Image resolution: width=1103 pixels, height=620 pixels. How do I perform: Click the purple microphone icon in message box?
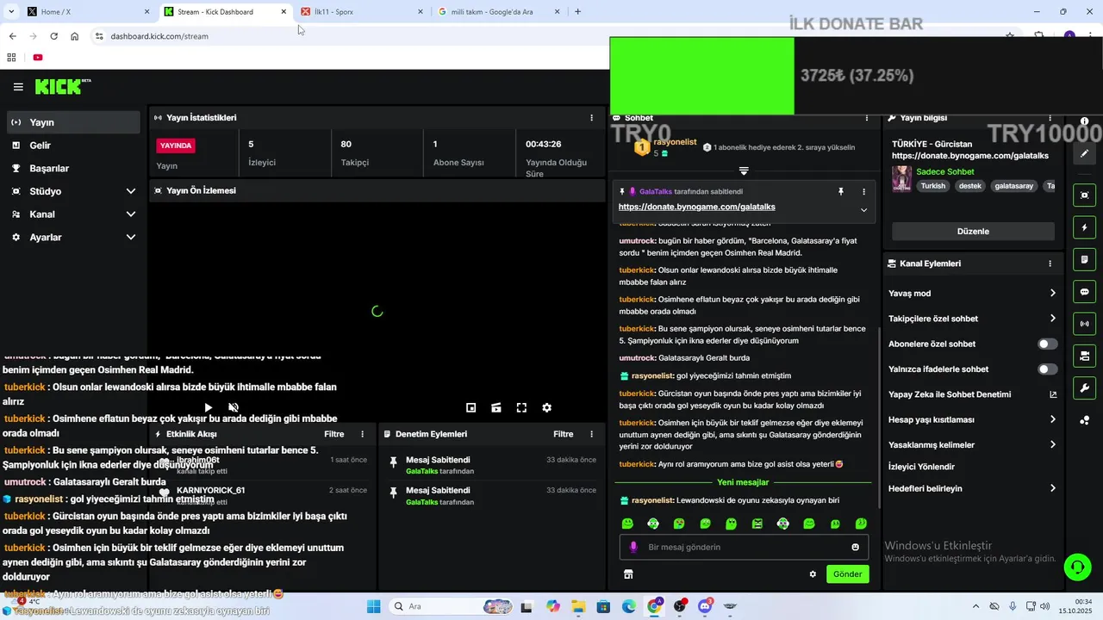[633, 547]
